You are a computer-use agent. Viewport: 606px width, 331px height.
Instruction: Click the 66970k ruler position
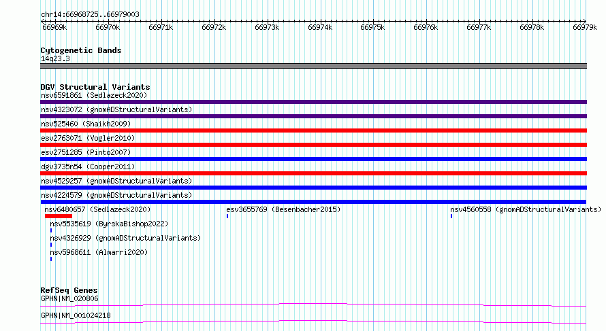(108, 27)
